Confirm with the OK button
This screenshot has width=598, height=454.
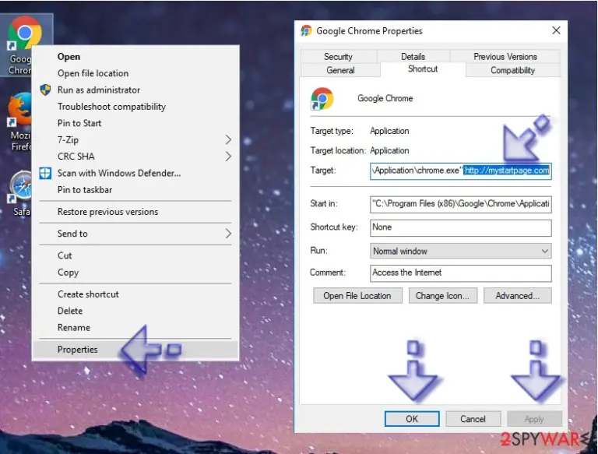click(x=412, y=419)
